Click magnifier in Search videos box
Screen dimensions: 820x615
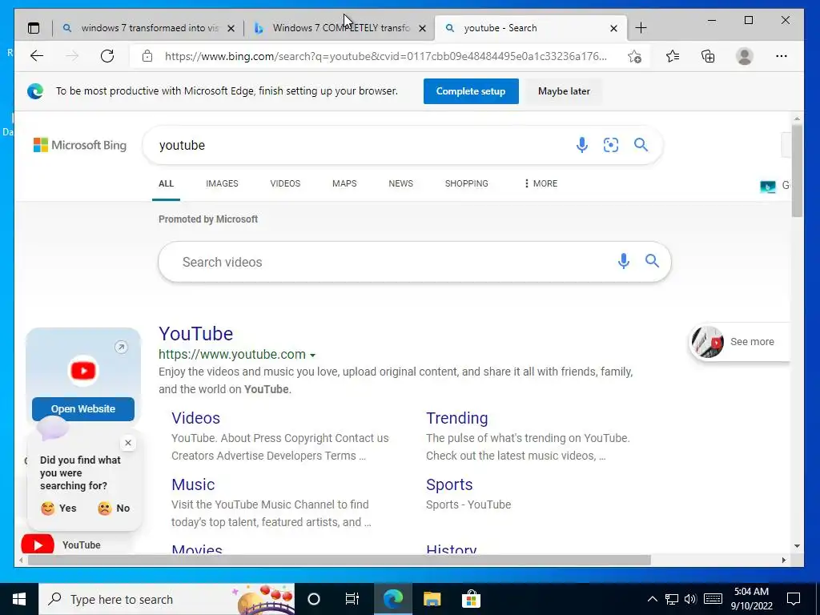pyautogui.click(x=652, y=260)
